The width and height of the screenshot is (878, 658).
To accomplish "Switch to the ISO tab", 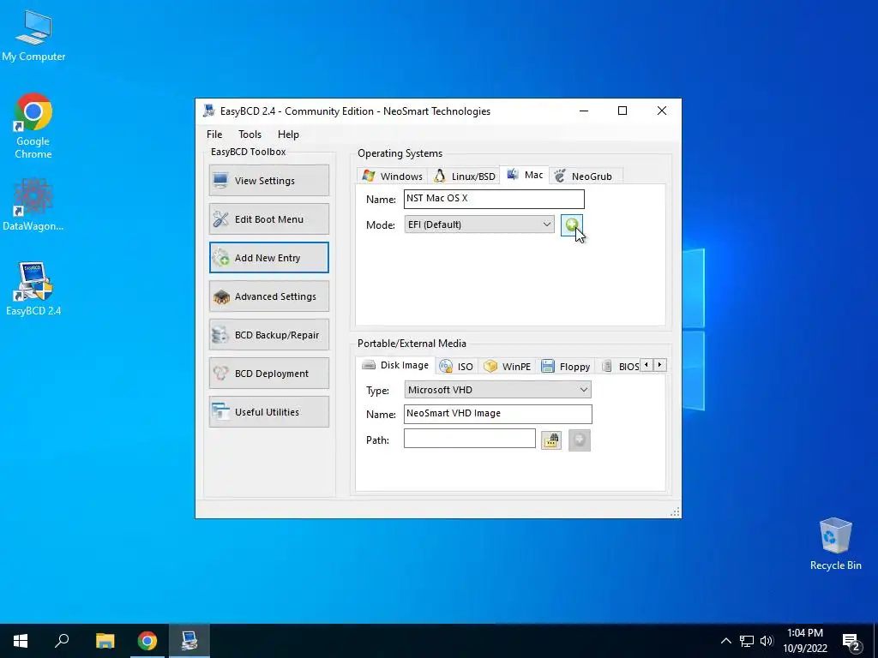I will coord(457,367).
